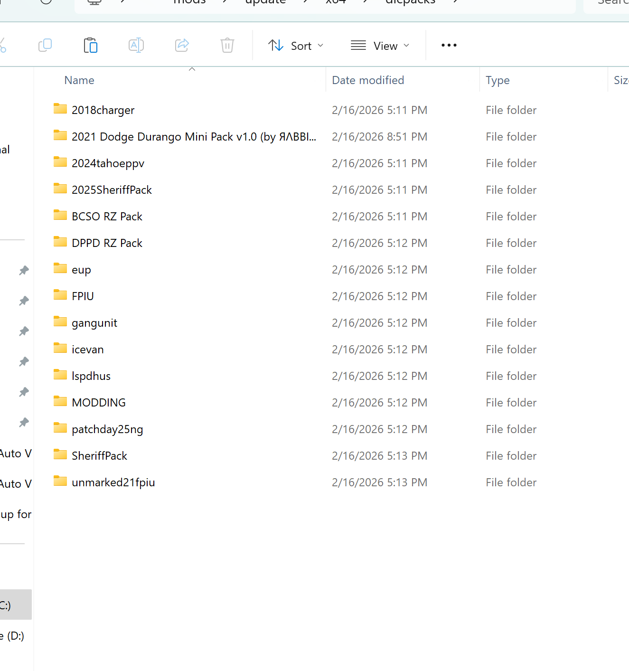Click the 2018charger folder icon

(60, 109)
